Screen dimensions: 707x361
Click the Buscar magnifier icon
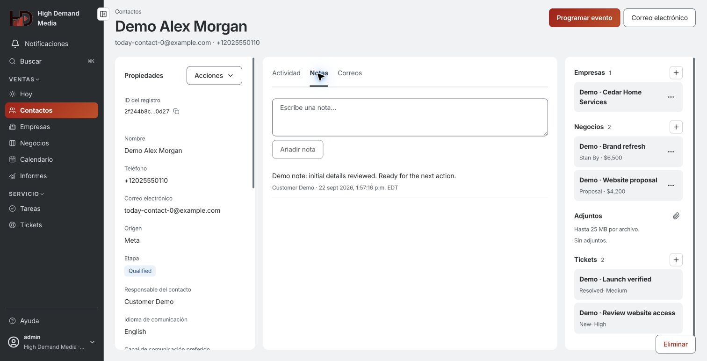click(12, 61)
